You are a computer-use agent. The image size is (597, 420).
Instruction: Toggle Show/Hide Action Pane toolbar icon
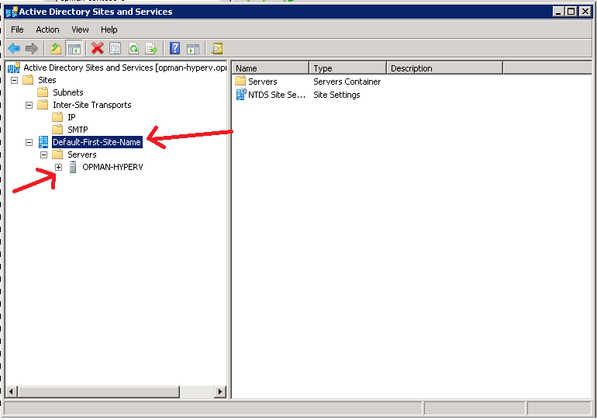click(192, 48)
